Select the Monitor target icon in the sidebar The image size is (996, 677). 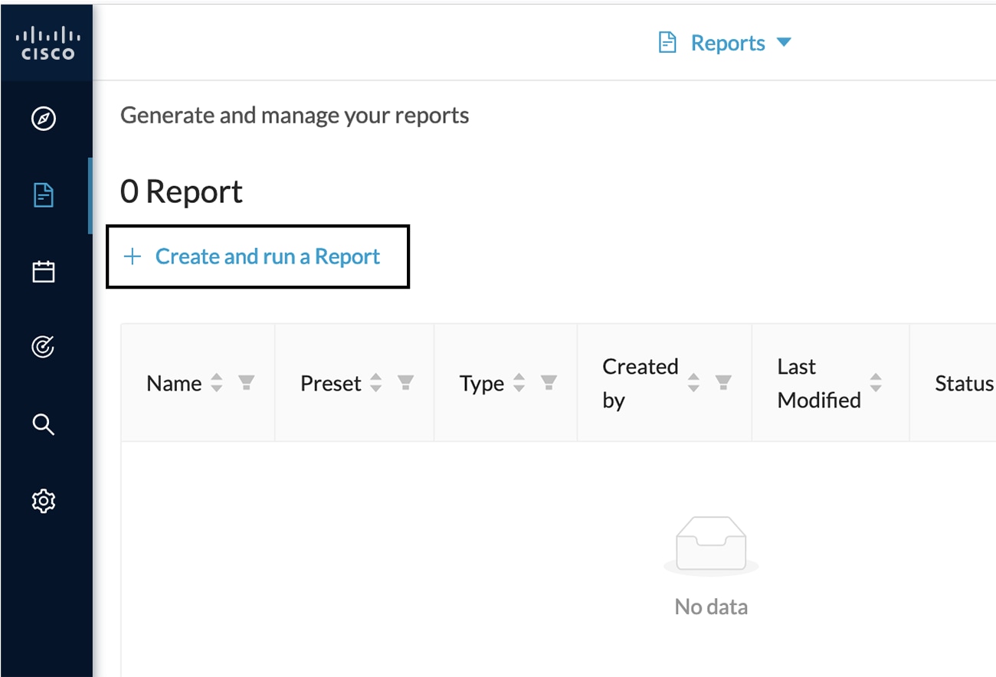(x=44, y=347)
